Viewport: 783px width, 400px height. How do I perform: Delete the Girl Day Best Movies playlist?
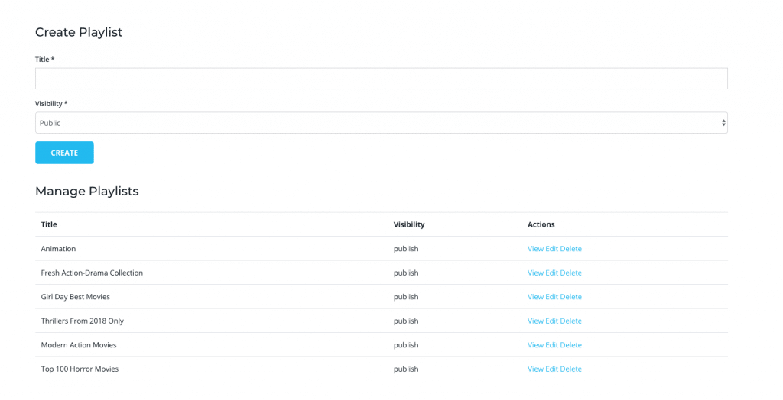[570, 297]
